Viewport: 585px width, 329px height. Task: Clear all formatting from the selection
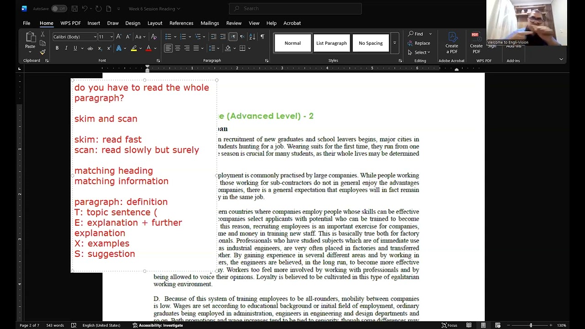click(x=154, y=37)
